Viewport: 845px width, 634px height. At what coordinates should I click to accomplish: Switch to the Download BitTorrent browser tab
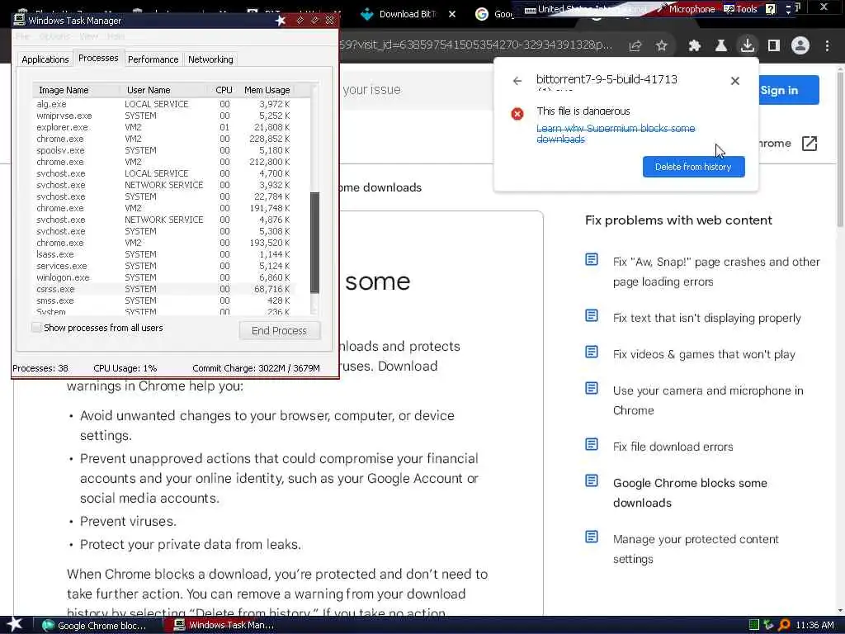(408, 14)
